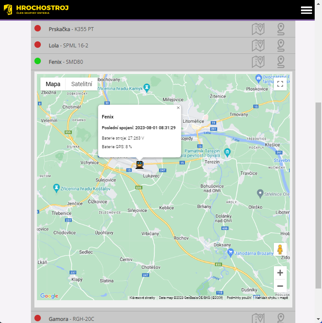Zoom out on the map
The width and height of the screenshot is (322, 323).
[280, 286]
